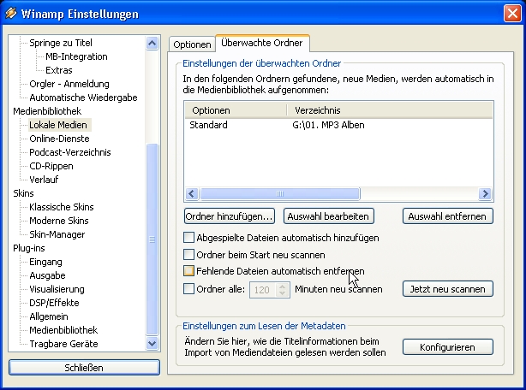This screenshot has height=390, width=526.
Task: Click Auswahl bearbeiten button
Action: click(x=329, y=216)
